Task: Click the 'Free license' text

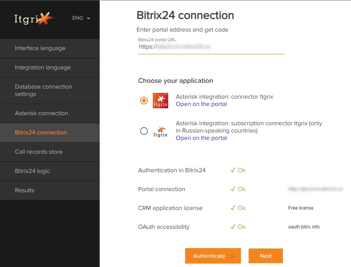Action: tap(301, 208)
